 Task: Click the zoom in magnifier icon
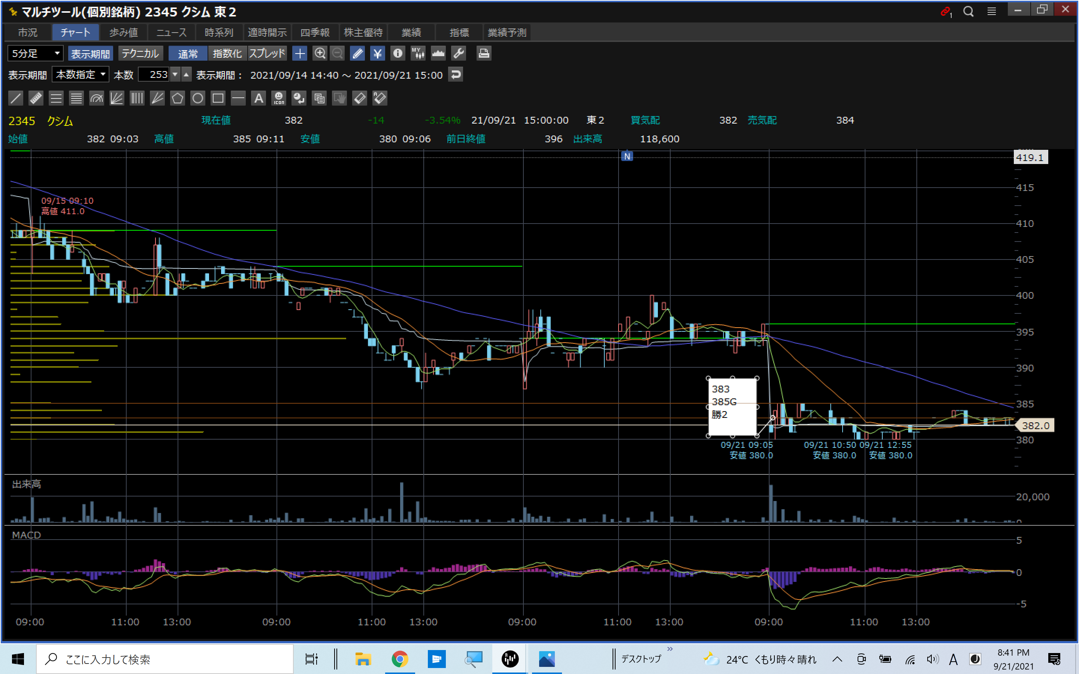(320, 54)
